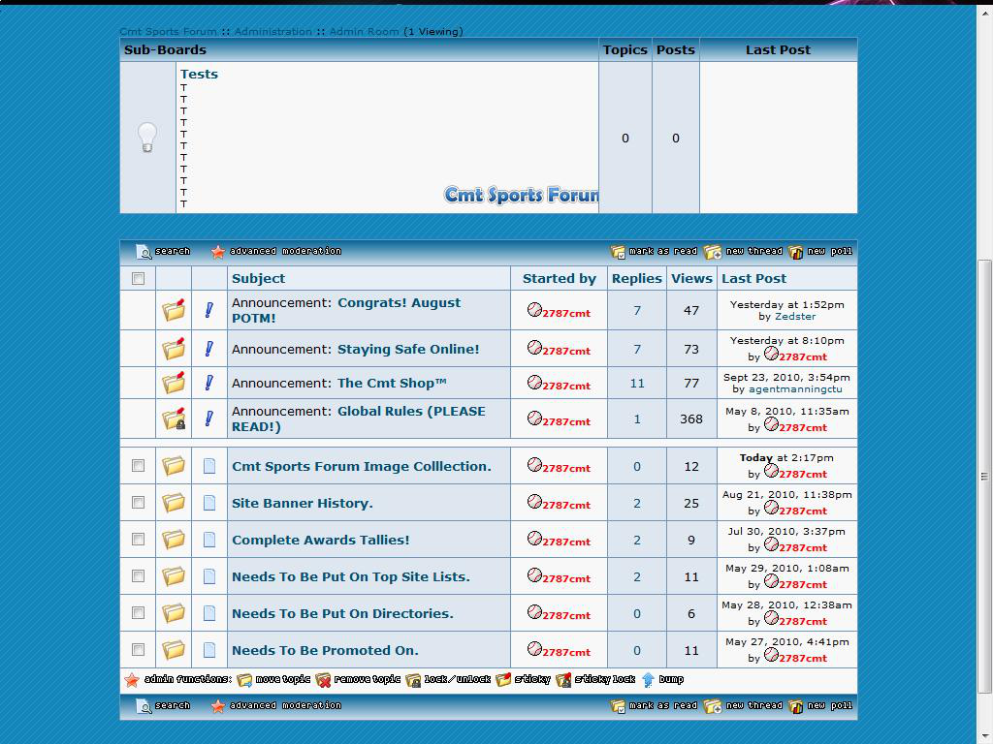Image resolution: width=993 pixels, height=744 pixels.
Task: Click the bump arrow icon
Action: 648,680
